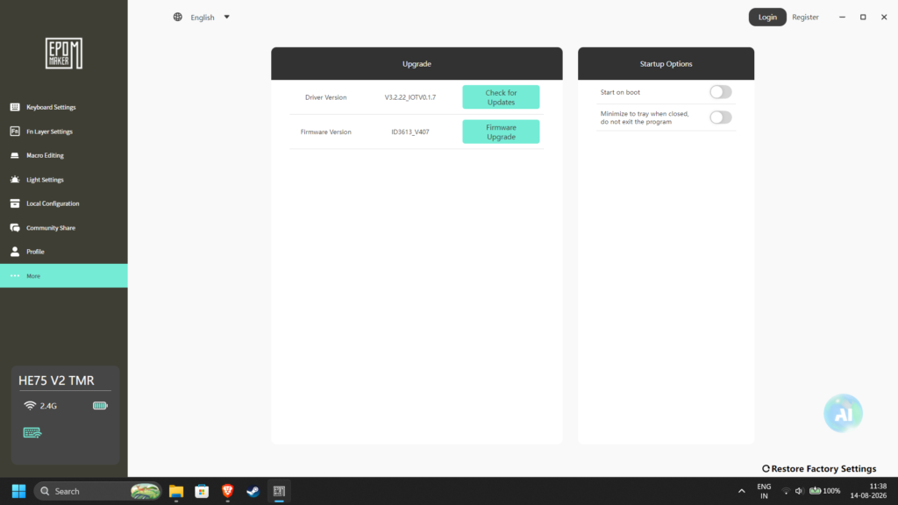Click the Check for Updates button
898x505 pixels.
[501, 96]
